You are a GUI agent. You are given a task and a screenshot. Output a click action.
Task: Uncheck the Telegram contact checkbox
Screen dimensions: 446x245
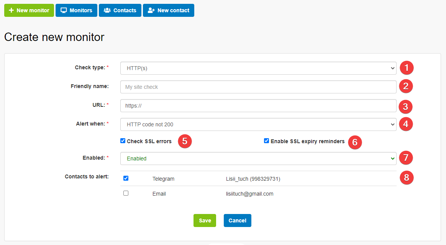coord(126,178)
